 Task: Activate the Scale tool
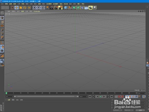pyautogui.click(x=21, y=8)
